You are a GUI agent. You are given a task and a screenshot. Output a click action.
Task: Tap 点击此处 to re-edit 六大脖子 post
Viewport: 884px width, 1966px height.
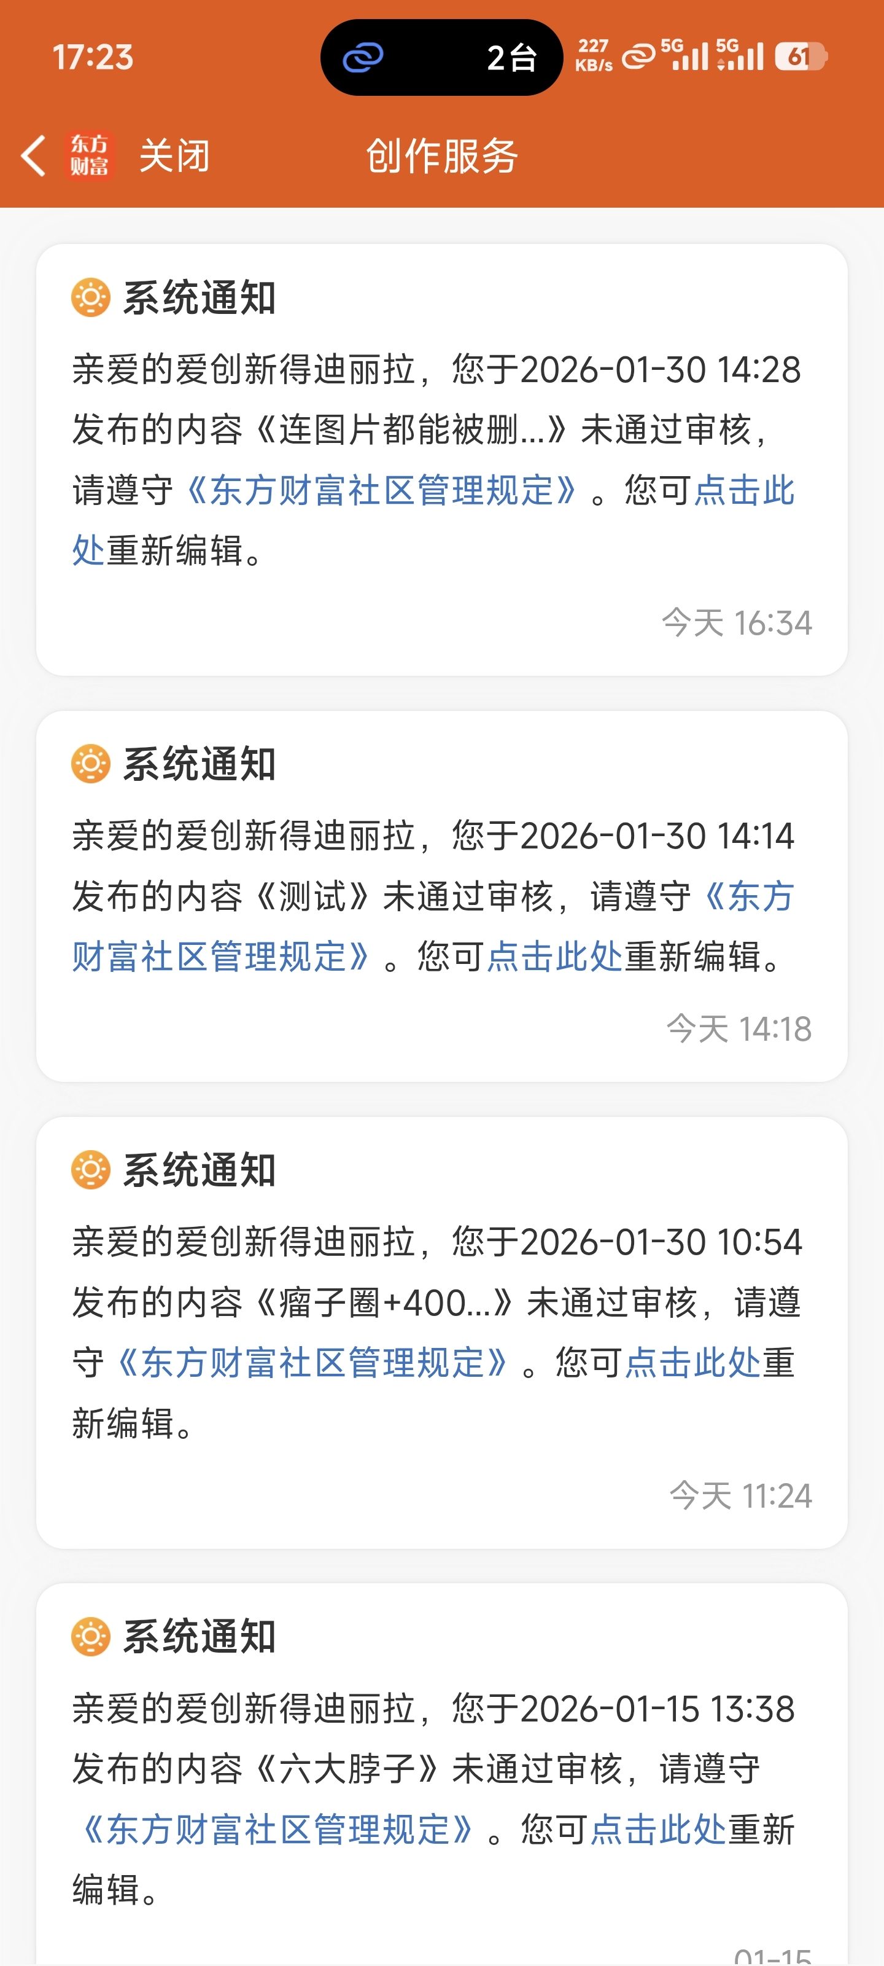pyautogui.click(x=657, y=1830)
